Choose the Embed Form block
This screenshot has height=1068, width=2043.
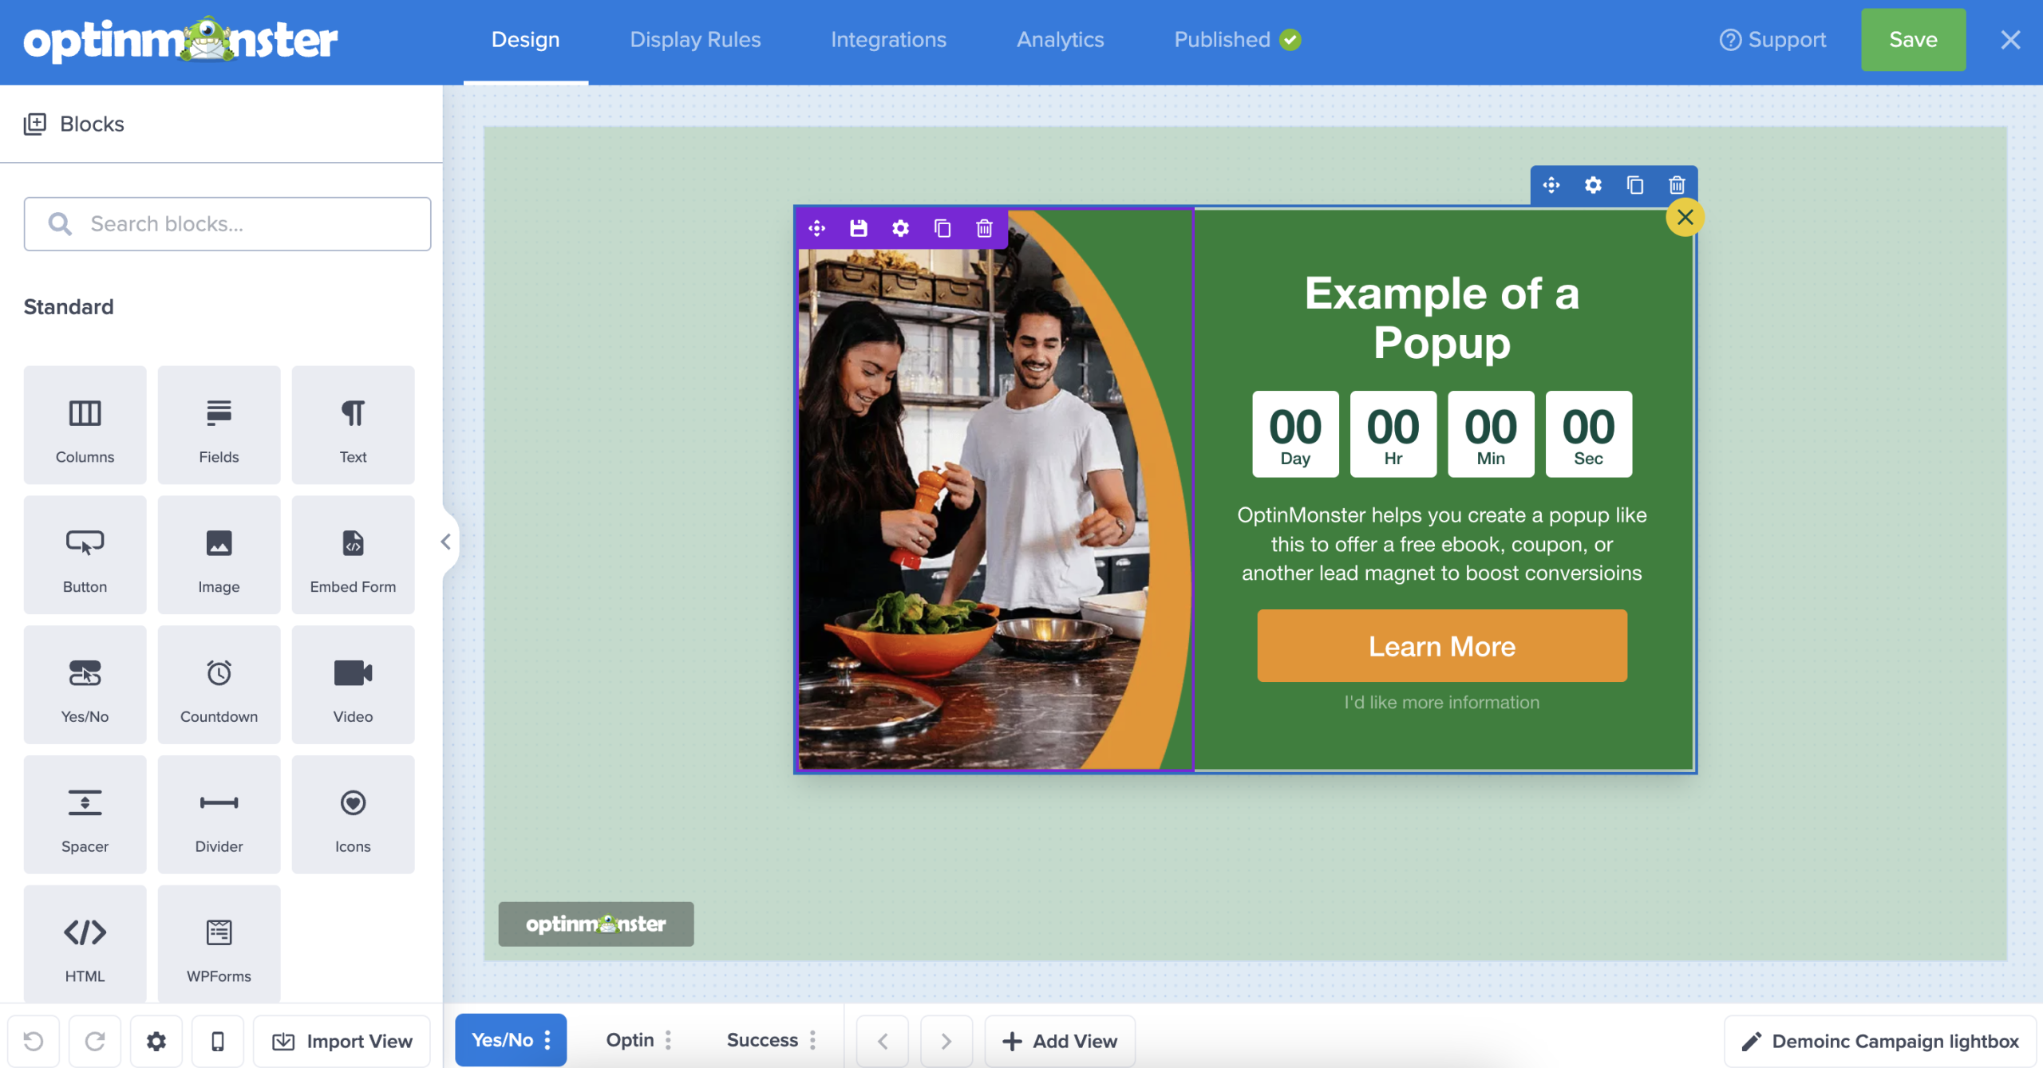tap(353, 554)
